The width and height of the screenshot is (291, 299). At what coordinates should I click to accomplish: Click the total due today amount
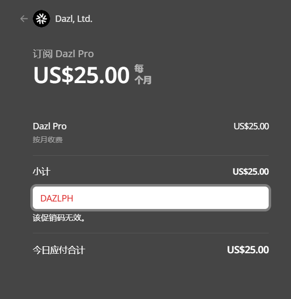(x=248, y=250)
